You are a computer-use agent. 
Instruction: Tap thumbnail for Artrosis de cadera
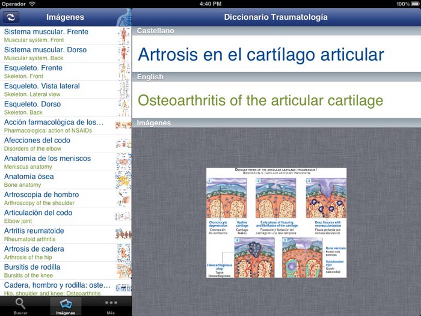click(x=123, y=253)
